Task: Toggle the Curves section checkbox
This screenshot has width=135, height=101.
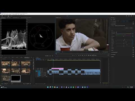Action: (133, 50)
